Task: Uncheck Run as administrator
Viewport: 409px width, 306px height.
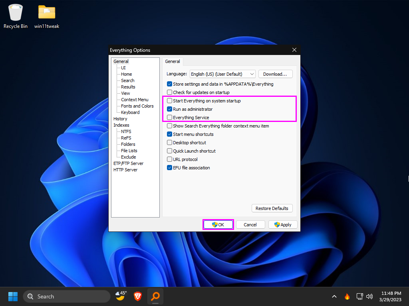Action: point(190,109)
